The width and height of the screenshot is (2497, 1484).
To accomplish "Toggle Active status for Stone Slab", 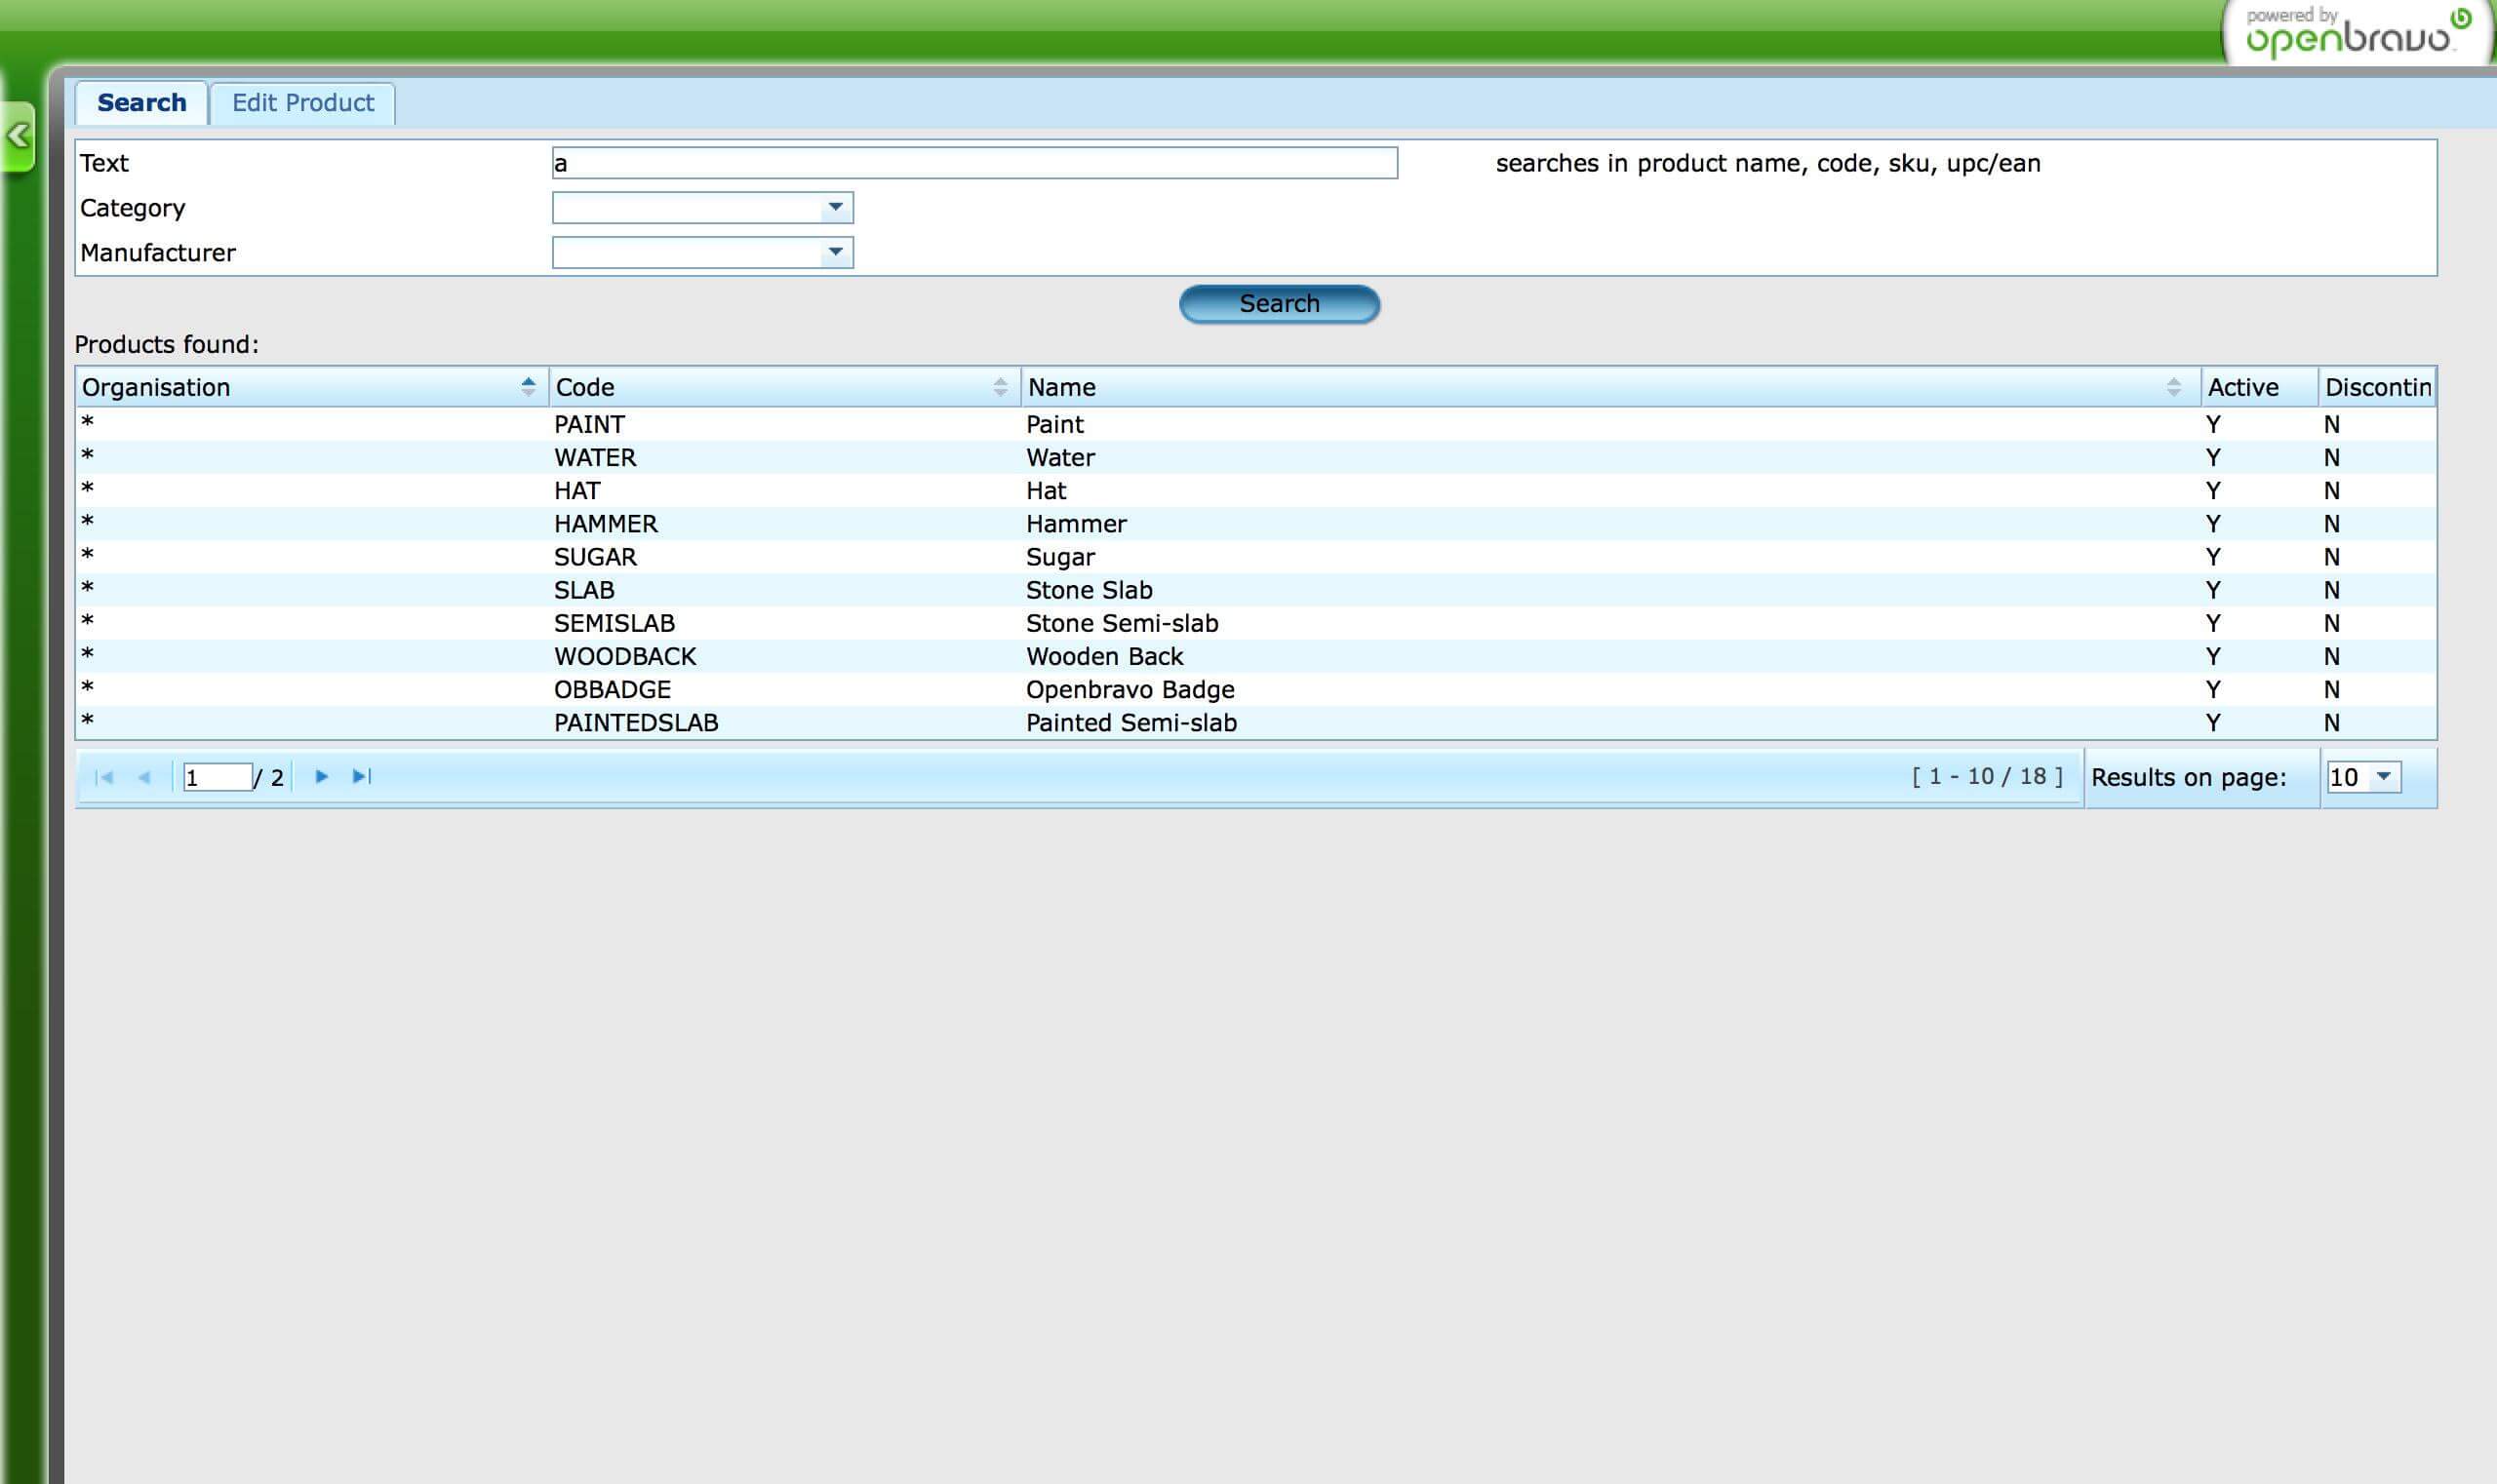I will click(x=2214, y=590).
